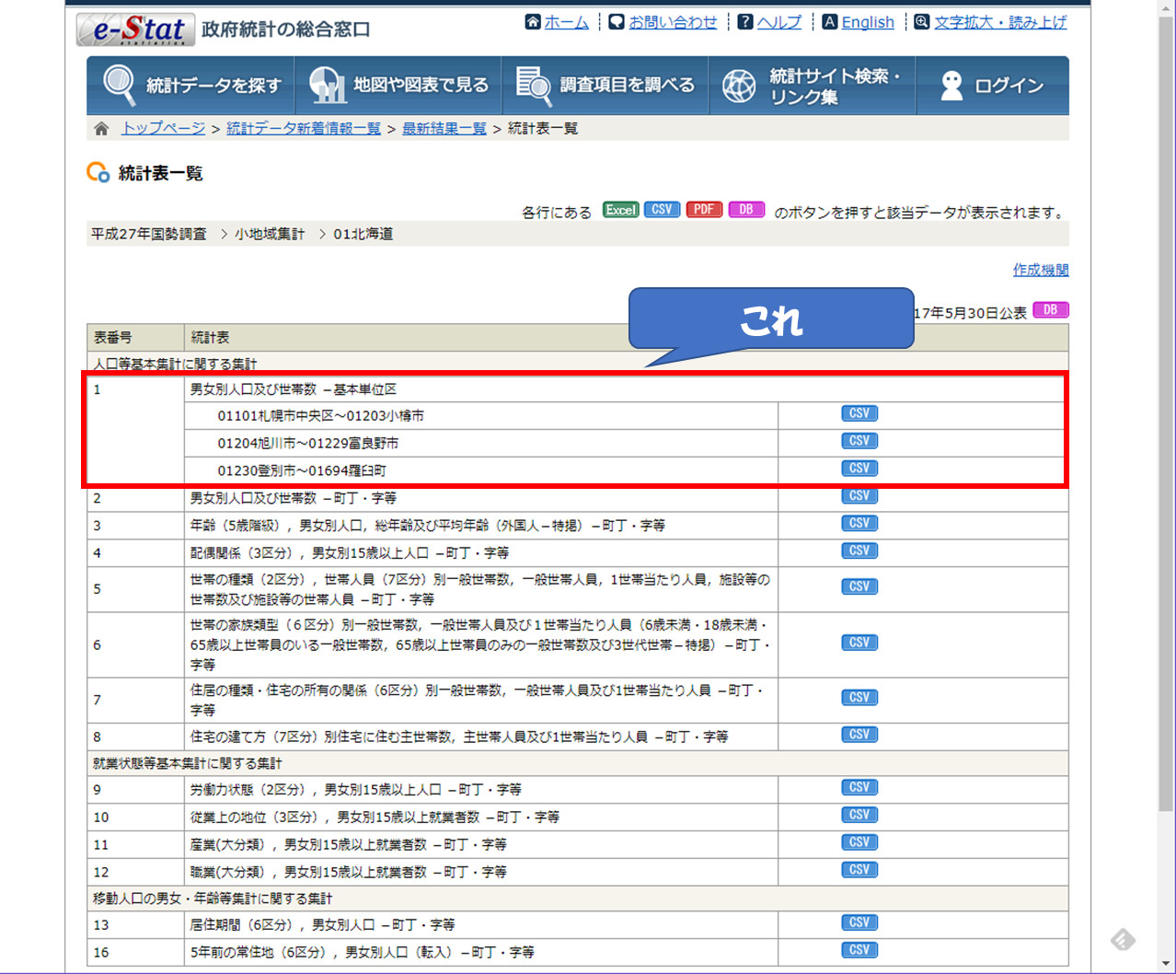Download CSV for 01204旭川市～01229富良野市
The width and height of the screenshot is (1176, 974).
859,442
